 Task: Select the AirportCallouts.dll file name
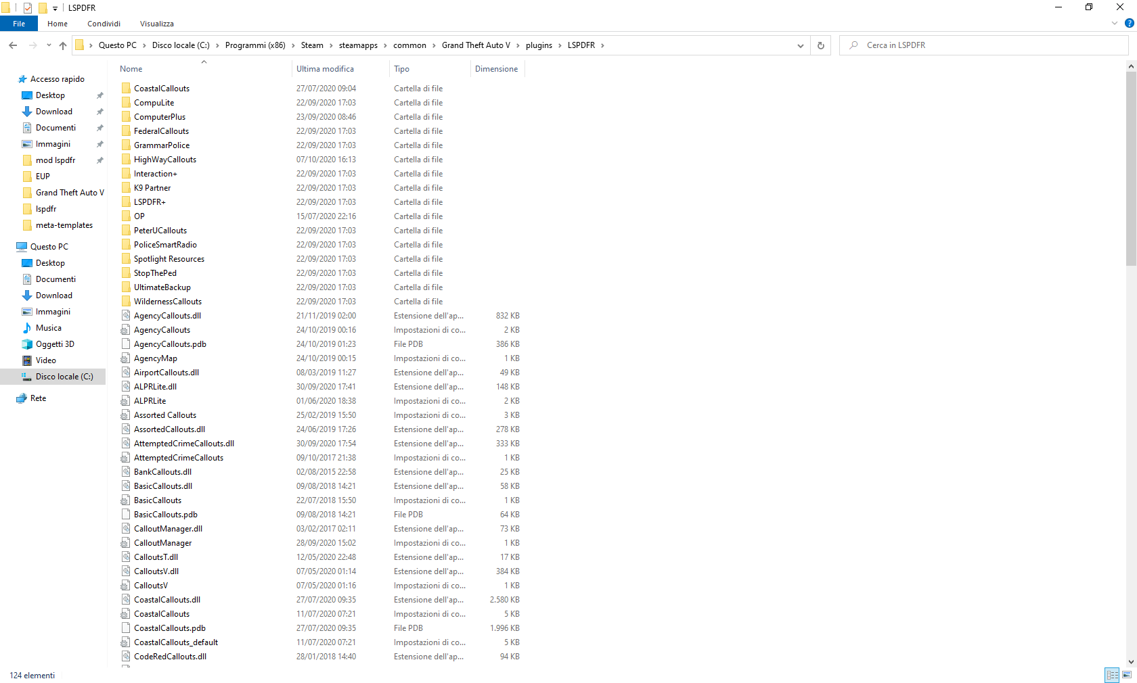pos(166,373)
